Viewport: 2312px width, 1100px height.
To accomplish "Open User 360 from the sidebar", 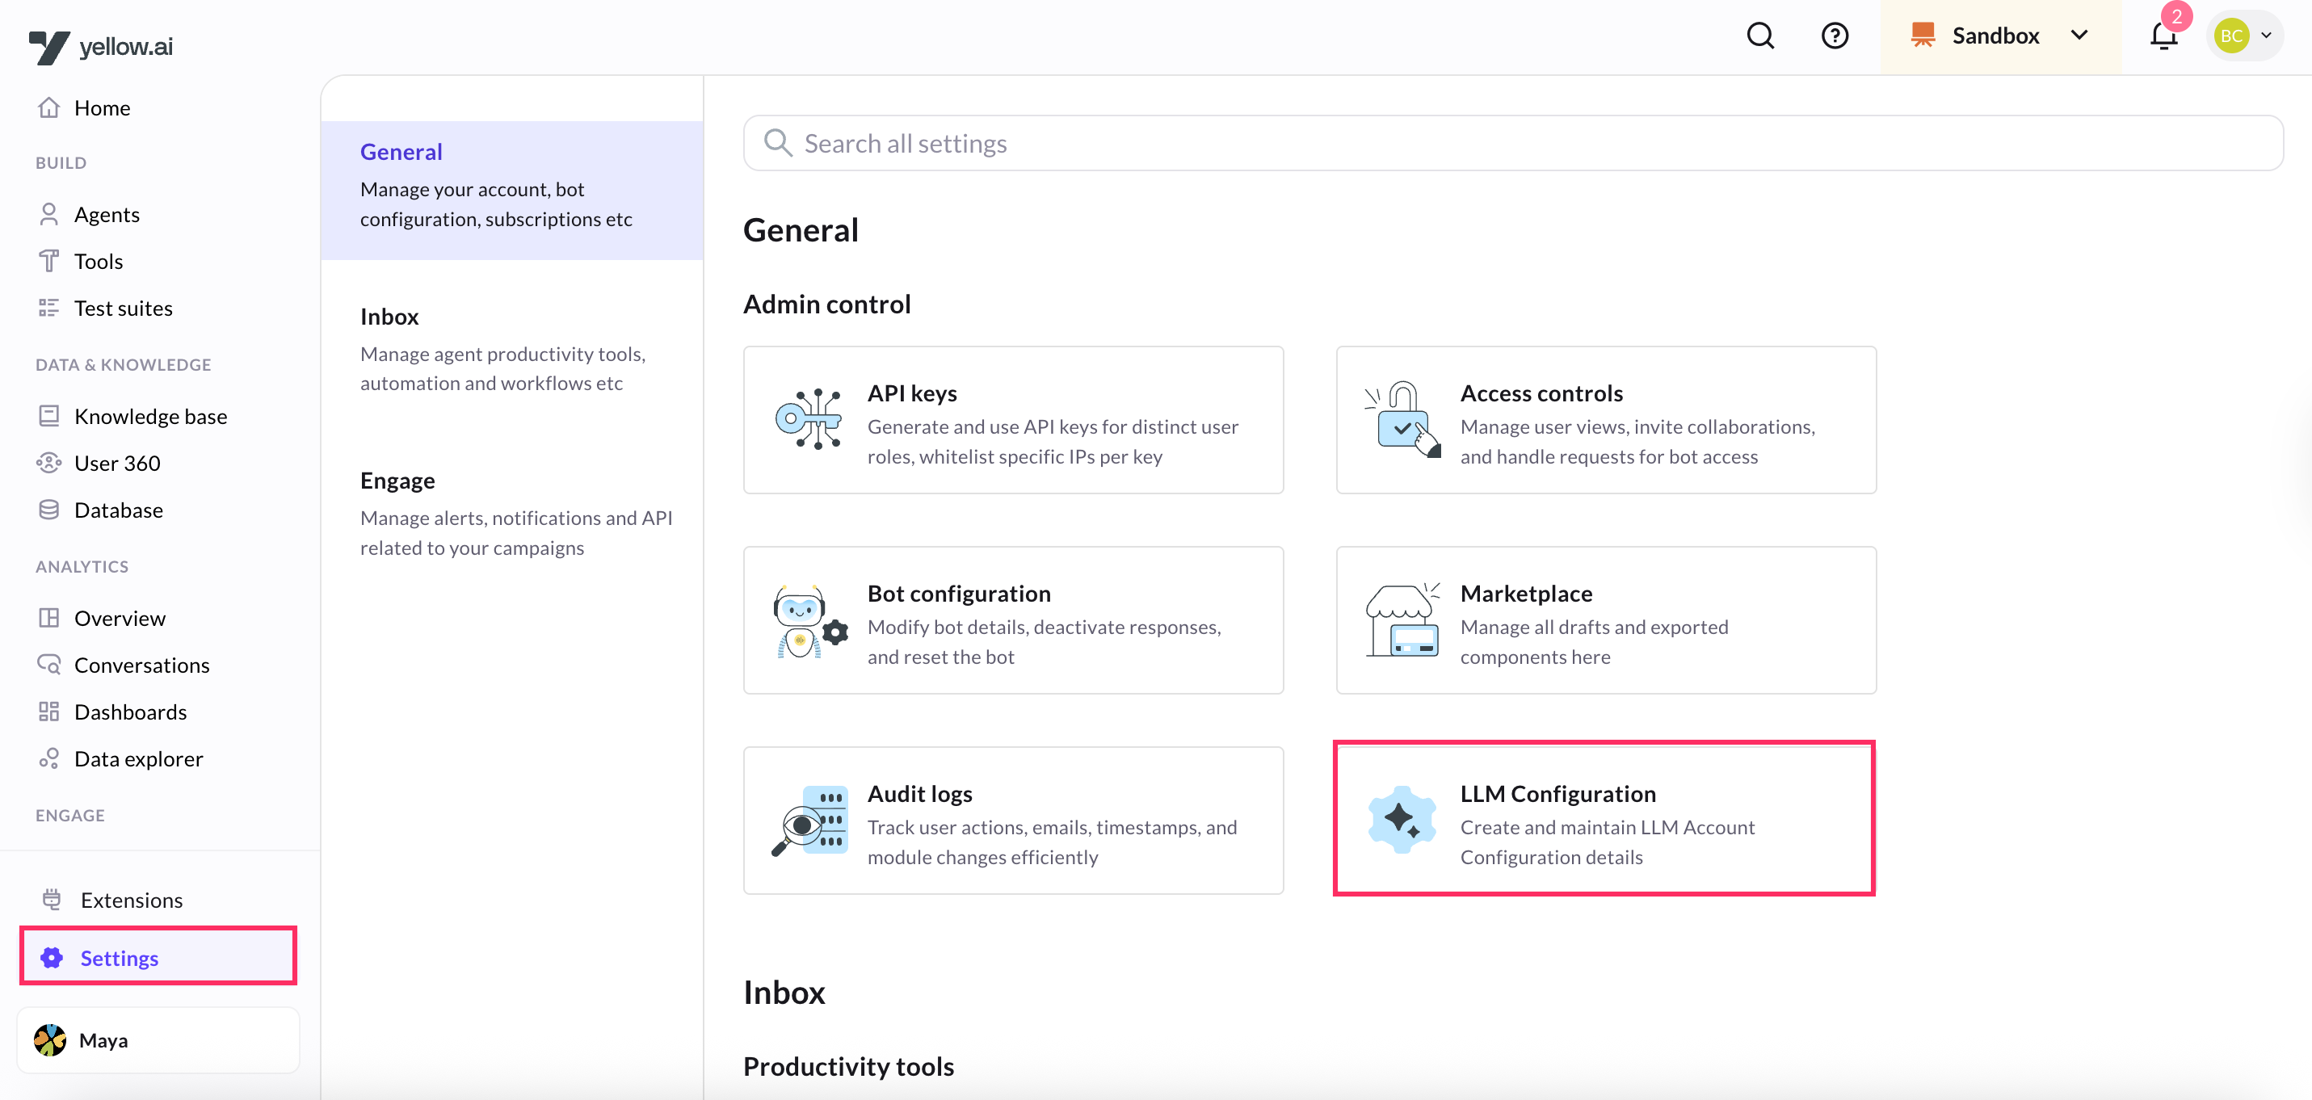I will 118,463.
